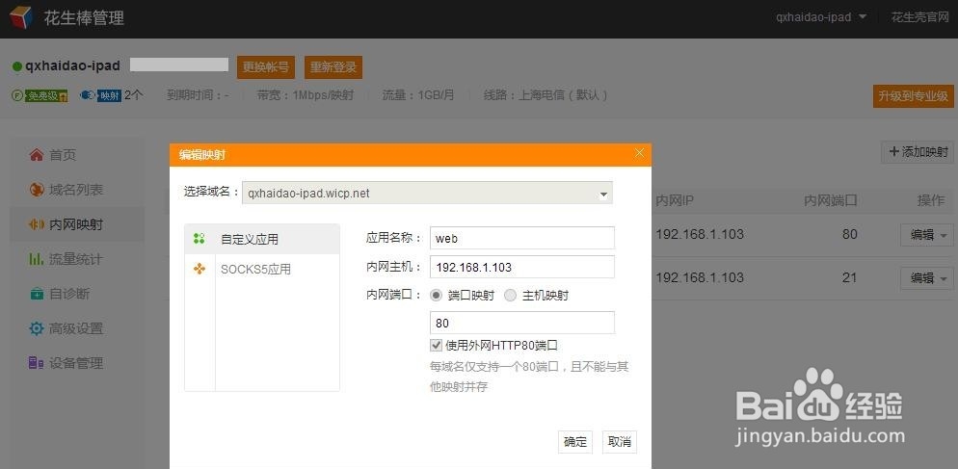Select the 端口映射 radio button
The image size is (958, 469).
[436, 296]
